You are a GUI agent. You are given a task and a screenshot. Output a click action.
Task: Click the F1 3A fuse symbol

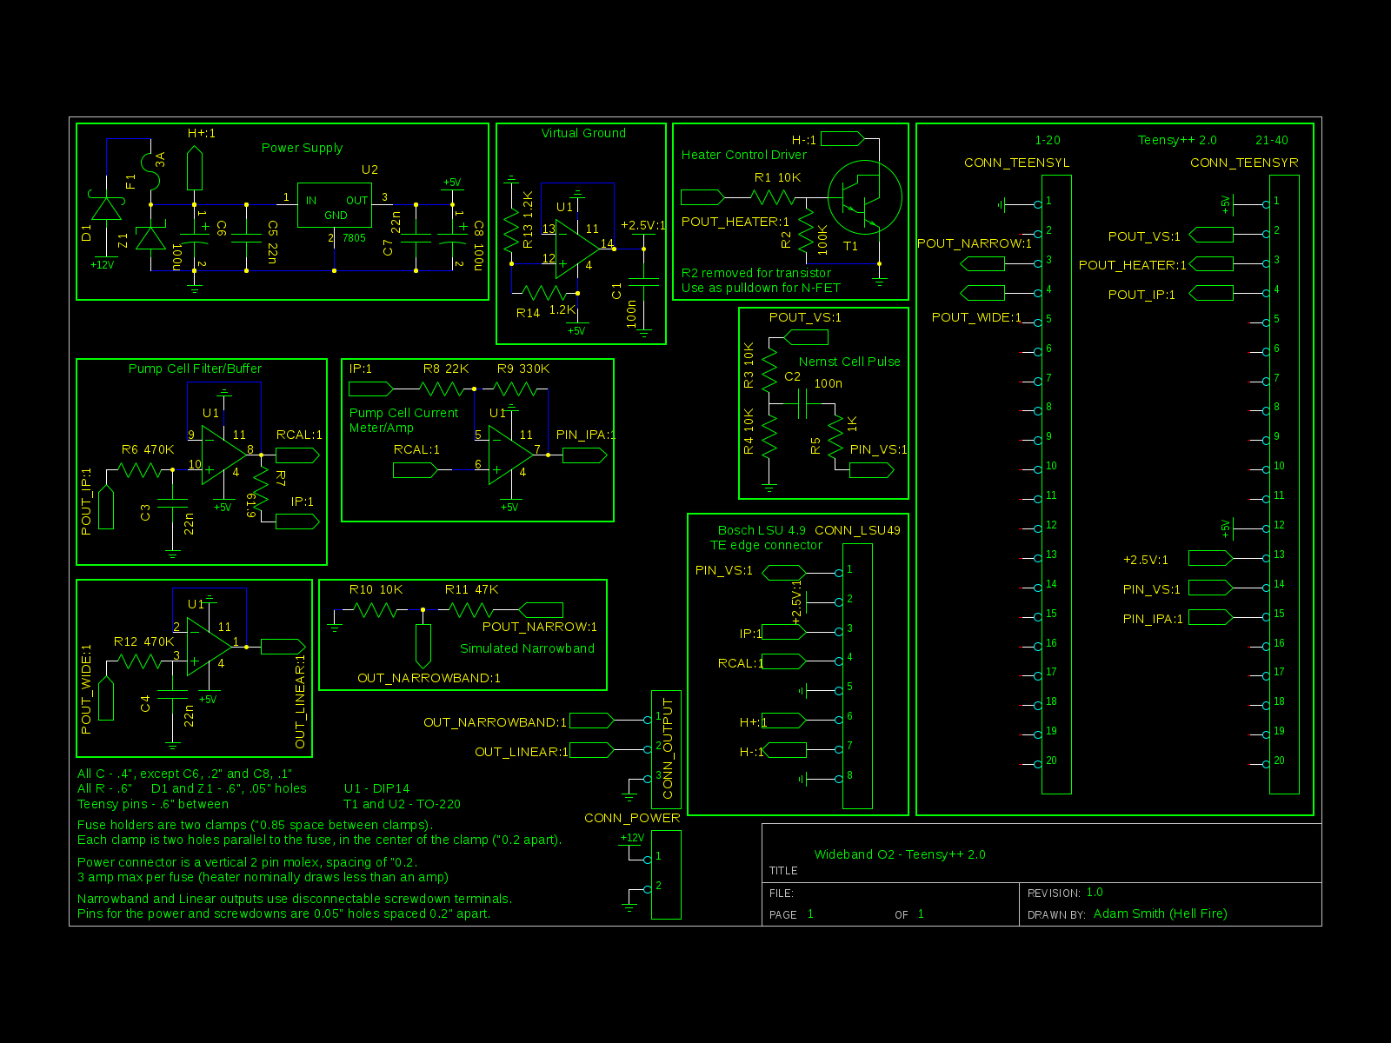point(151,170)
